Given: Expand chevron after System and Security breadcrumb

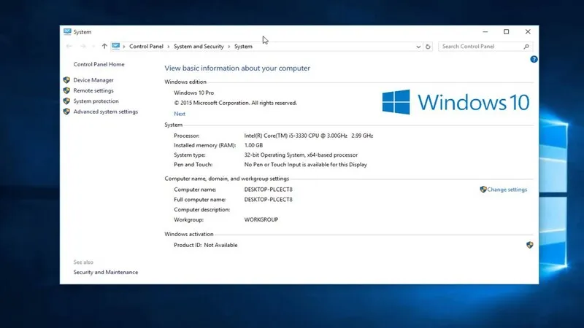Looking at the screenshot, I should [x=229, y=47].
